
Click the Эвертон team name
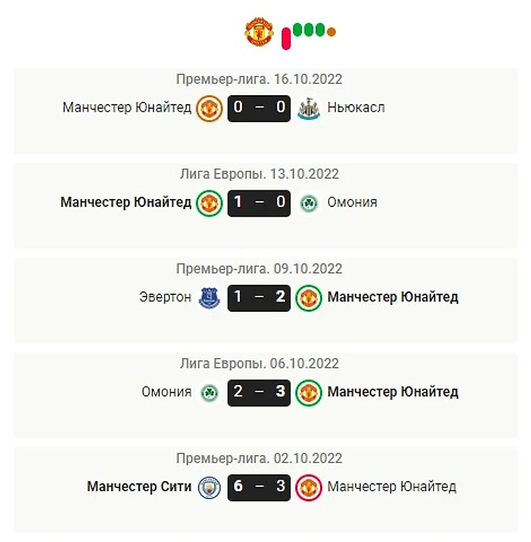tap(165, 297)
